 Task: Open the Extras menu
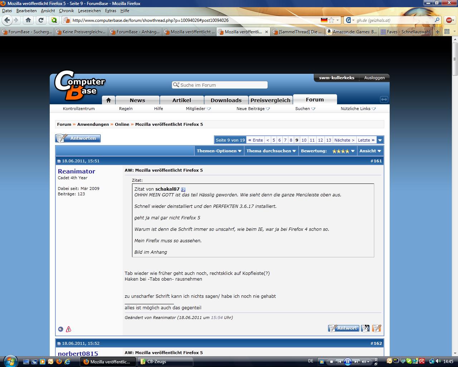111,11
